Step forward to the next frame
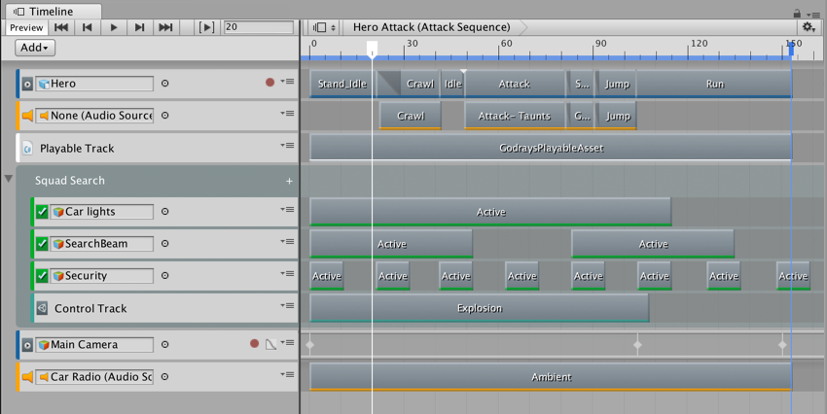827x414 pixels. (139, 27)
